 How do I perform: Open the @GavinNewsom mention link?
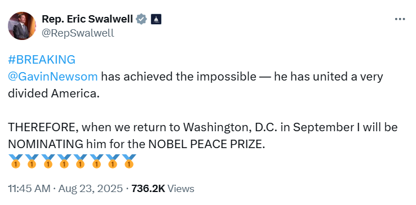pos(53,77)
